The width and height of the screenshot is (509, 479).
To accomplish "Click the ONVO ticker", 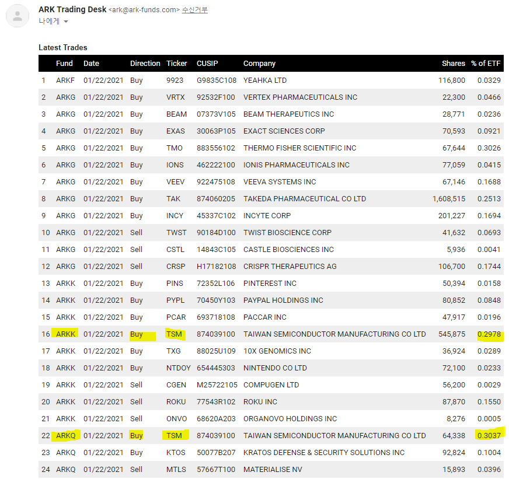I will point(177,419).
